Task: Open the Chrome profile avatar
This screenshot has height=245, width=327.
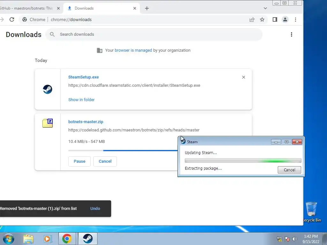Action: tap(285, 19)
